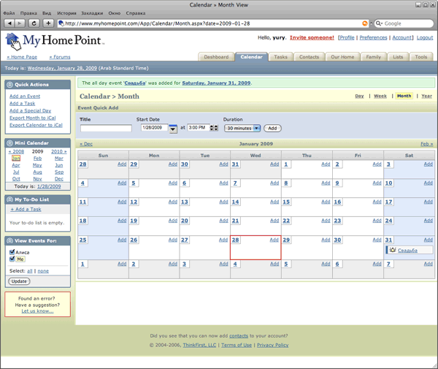Click the Logout link
The width and height of the screenshot is (438, 369).
click(x=425, y=37)
